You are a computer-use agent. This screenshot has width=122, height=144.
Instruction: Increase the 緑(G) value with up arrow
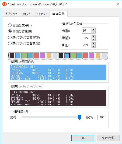(x=93, y=36)
